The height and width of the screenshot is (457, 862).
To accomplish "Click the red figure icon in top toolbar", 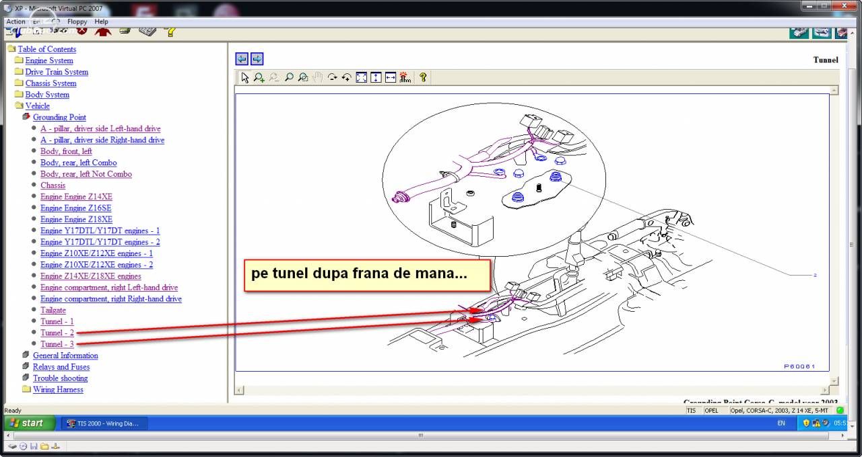I will click(102, 31).
